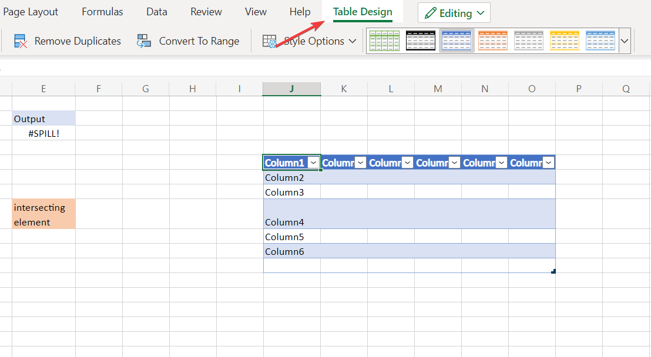Open the filter dropdown in column O header
Screen dimensions: 651x357
click(548, 163)
